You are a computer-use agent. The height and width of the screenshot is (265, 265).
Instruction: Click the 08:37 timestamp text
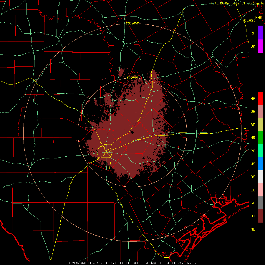[x=192, y=263]
